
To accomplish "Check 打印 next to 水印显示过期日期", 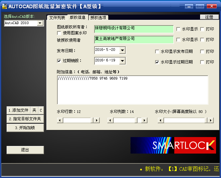I will click(202, 62).
